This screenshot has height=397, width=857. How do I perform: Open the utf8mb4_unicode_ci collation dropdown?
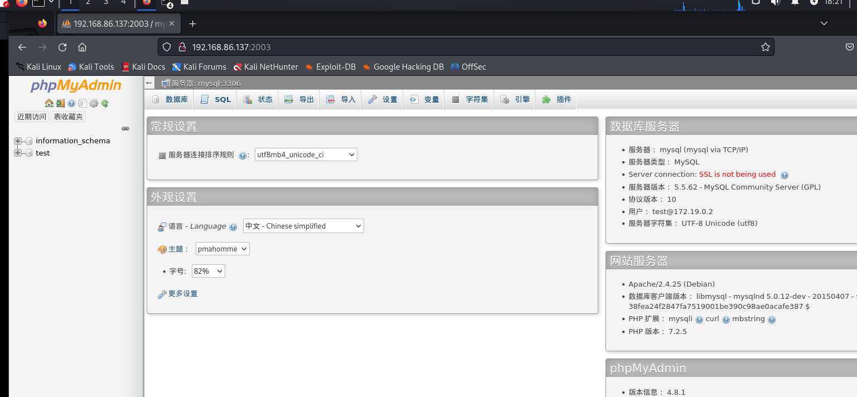[x=306, y=154]
